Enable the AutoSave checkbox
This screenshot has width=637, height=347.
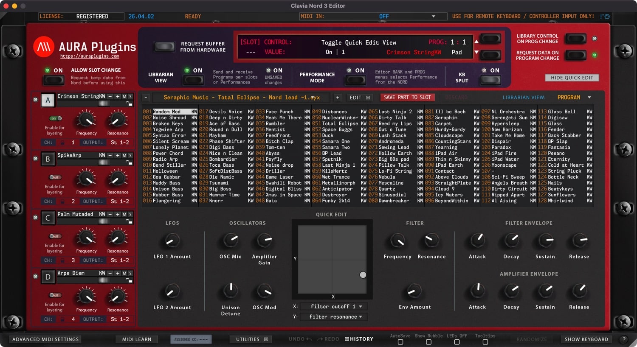point(400,341)
